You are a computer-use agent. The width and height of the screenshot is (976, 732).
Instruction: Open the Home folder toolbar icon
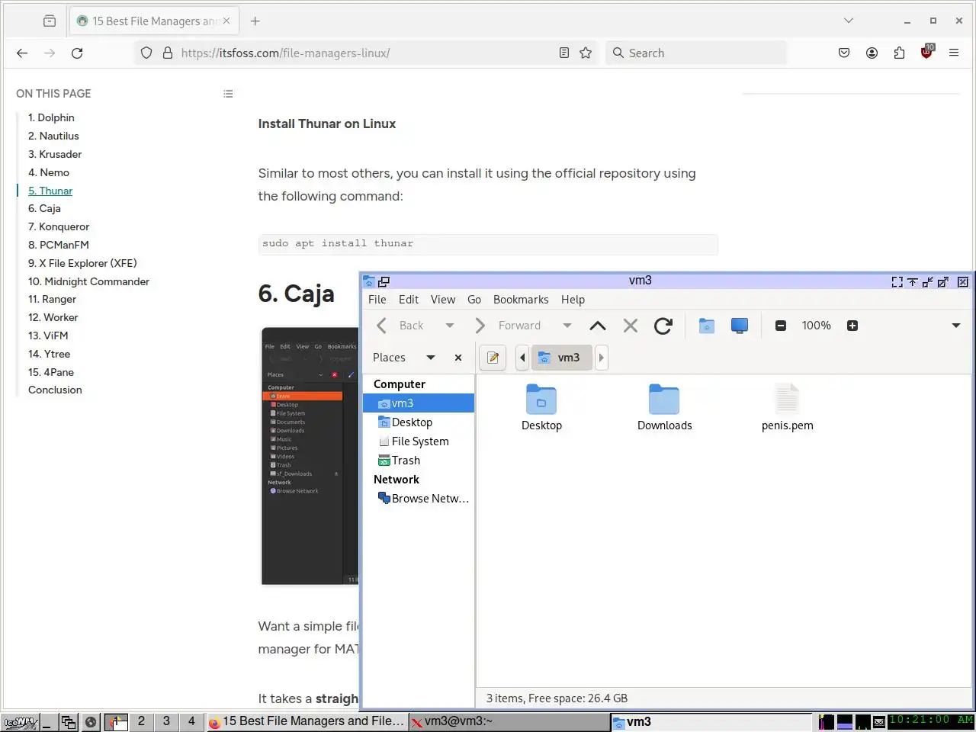tap(707, 326)
